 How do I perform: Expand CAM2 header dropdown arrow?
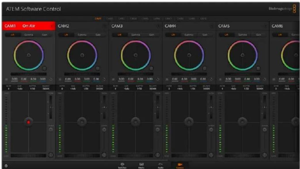tap(105, 26)
